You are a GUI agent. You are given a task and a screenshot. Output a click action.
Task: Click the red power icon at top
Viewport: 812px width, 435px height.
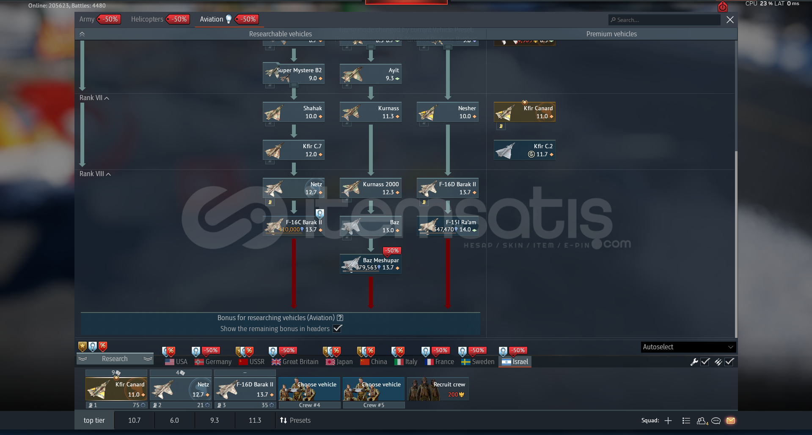(722, 7)
